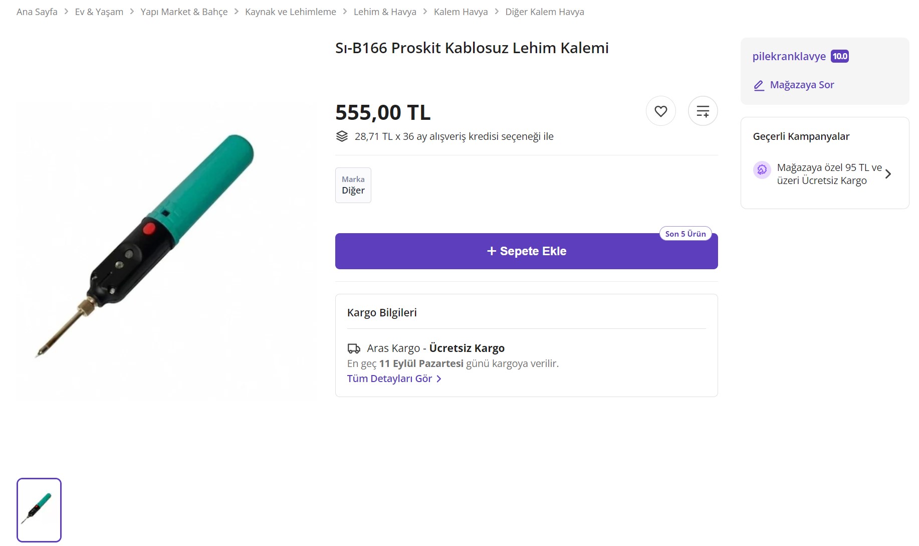Click the Sepete Ekle purchase button
Viewport: 919px width, 546px height.
coord(526,251)
